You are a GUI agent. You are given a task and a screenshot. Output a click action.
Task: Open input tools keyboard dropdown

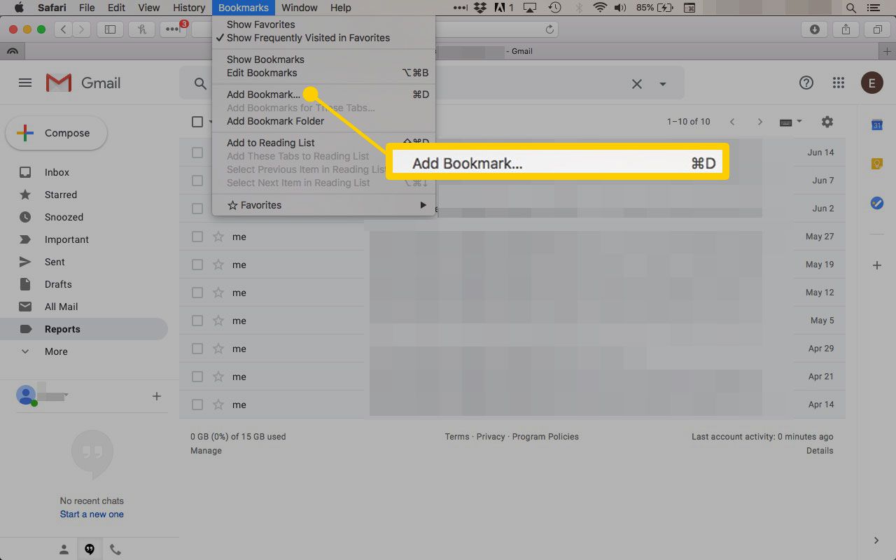pos(790,122)
